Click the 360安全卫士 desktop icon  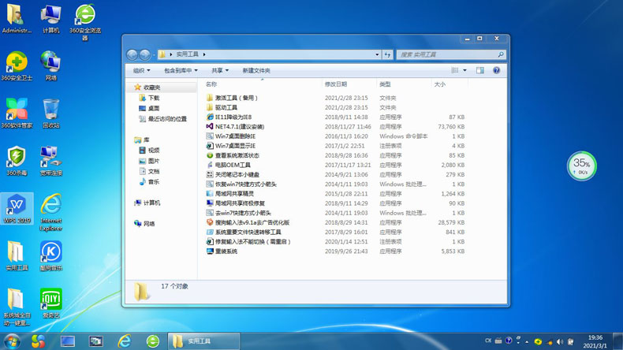coord(17,65)
